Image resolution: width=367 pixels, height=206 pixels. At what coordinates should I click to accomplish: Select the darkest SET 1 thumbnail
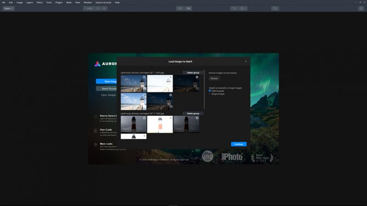pyautogui.click(x=187, y=84)
